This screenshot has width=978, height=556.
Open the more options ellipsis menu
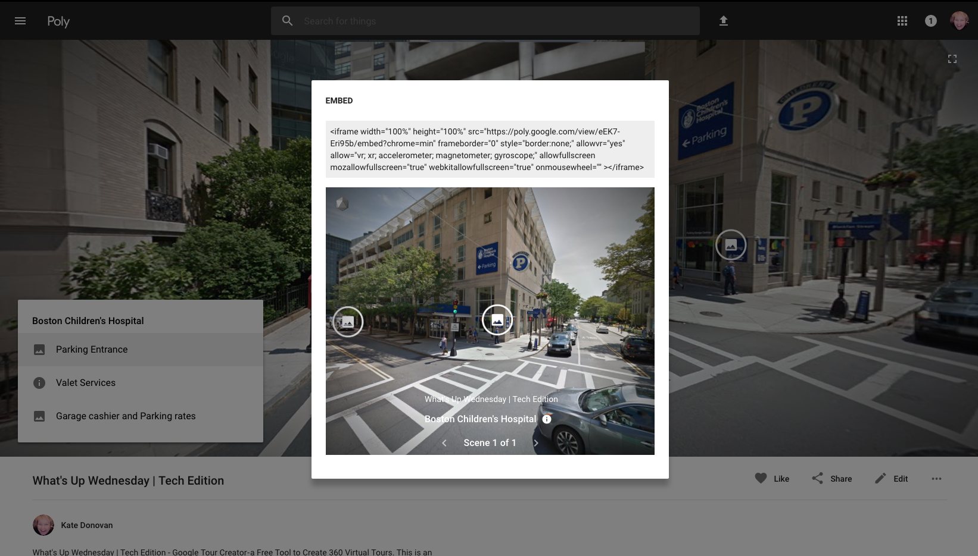click(x=936, y=479)
